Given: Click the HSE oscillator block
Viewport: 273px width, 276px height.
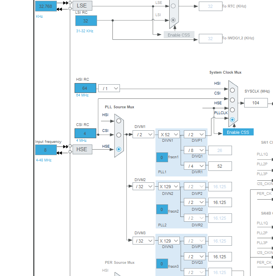Looking at the screenshot, I should 82,149.
